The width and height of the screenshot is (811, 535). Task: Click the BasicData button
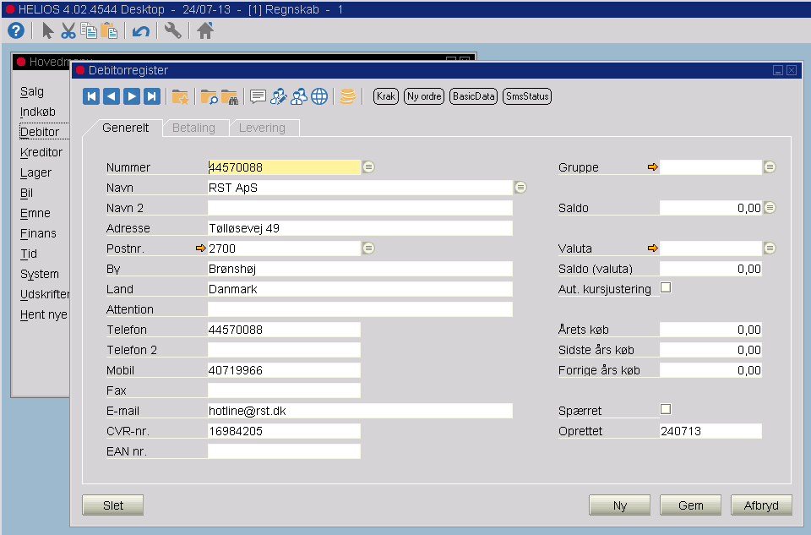[474, 96]
